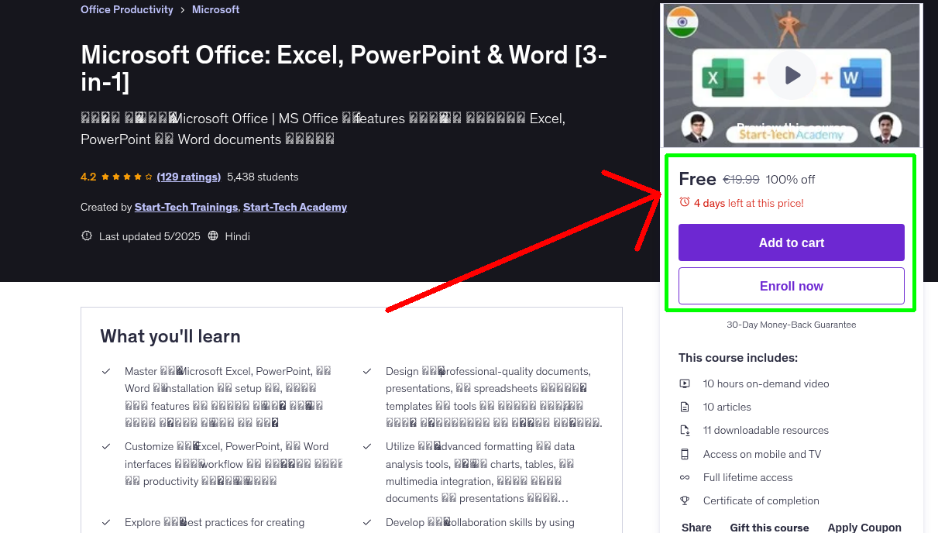Click the What you'll learn heading
Image resolution: width=938 pixels, height=533 pixels.
pos(170,336)
